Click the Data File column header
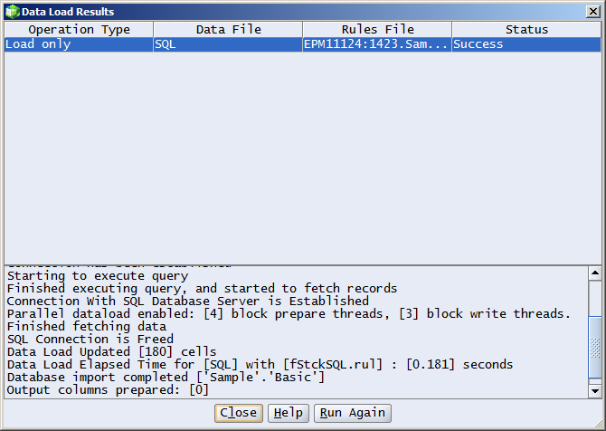The width and height of the screenshot is (606, 431). pyautogui.click(x=228, y=29)
